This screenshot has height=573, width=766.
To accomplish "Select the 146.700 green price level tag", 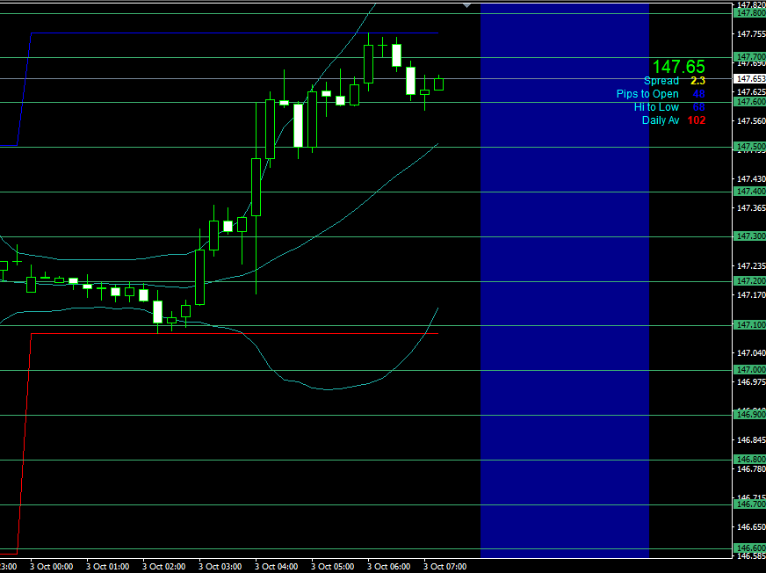I will [750, 504].
